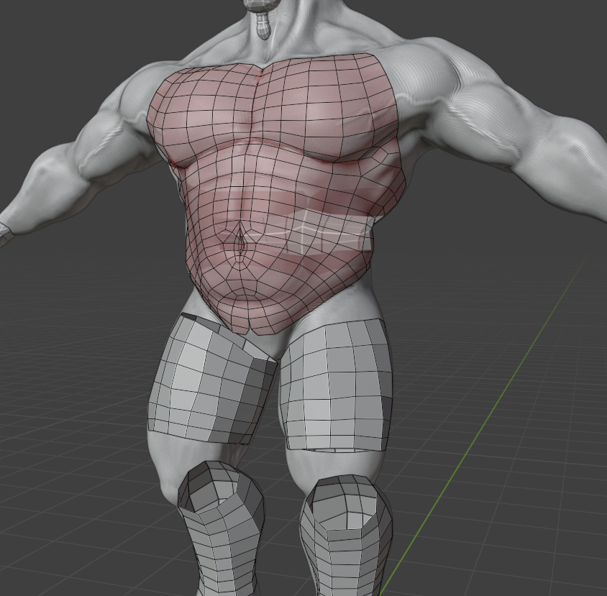Screen dimensions: 607x596
Task: Select the pink pectoral mesh on screen left
Action: 205,115
